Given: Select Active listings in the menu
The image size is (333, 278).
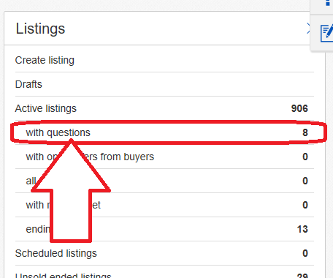Looking at the screenshot, I should 46,108.
